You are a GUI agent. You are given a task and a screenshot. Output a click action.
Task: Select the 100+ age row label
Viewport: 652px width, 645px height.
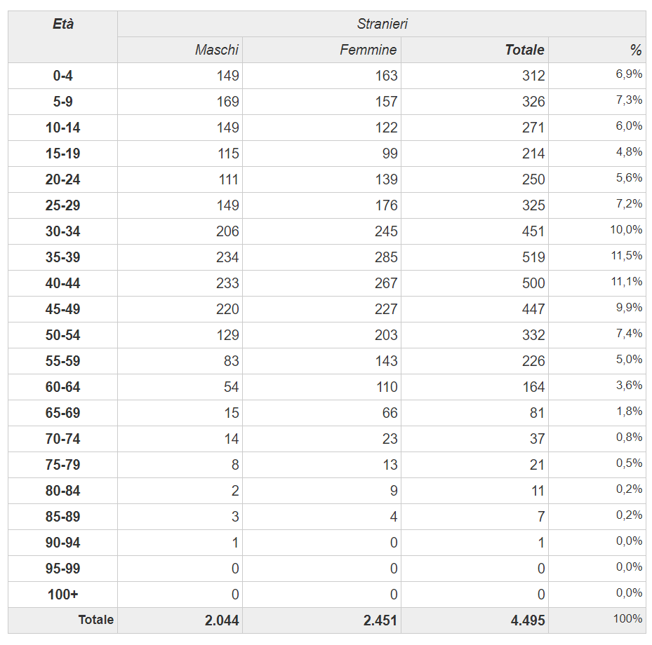pos(63,595)
